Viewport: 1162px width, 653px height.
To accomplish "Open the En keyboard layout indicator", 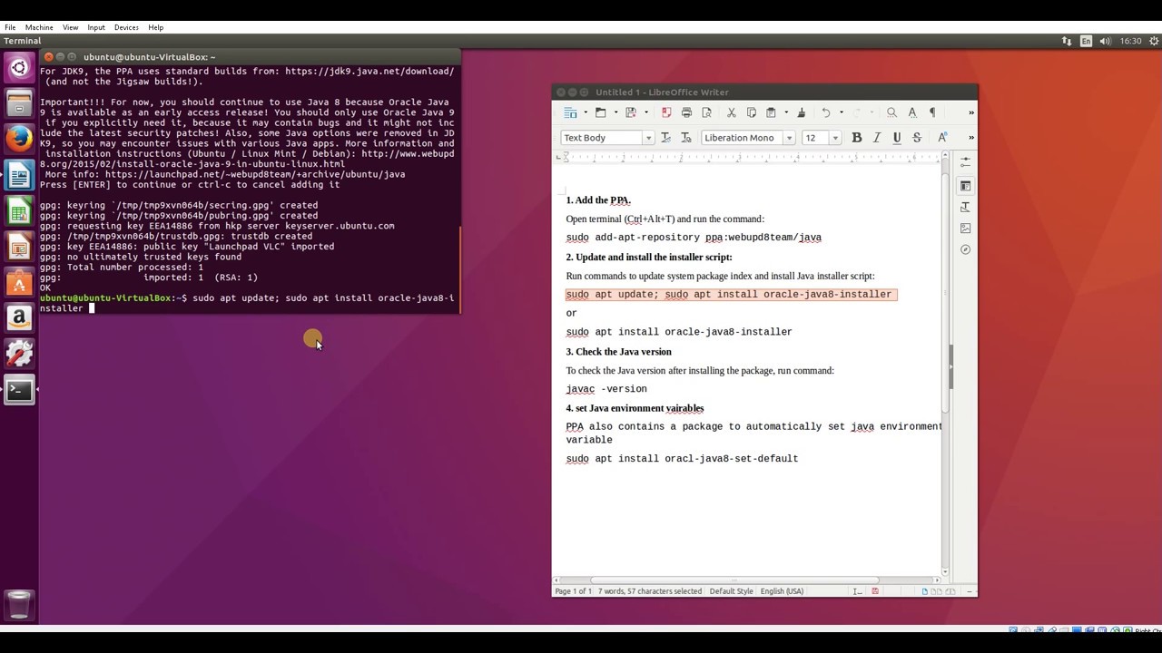I will (x=1086, y=41).
